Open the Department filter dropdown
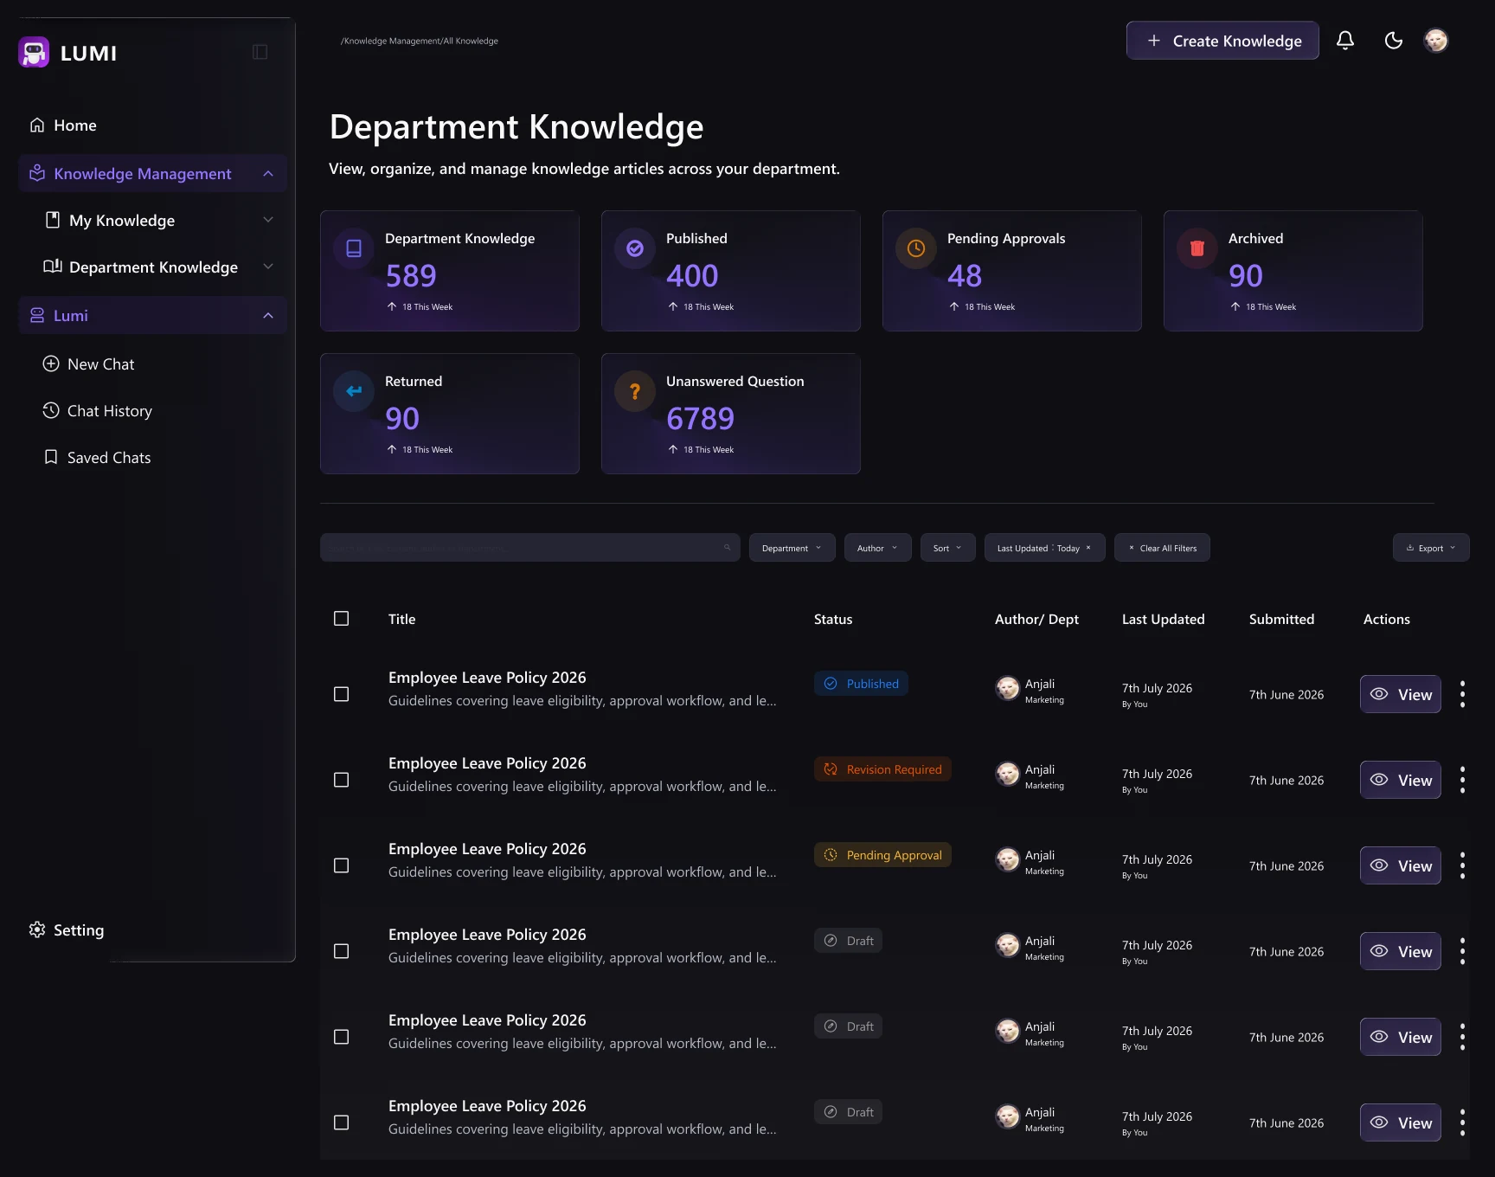 (792, 548)
